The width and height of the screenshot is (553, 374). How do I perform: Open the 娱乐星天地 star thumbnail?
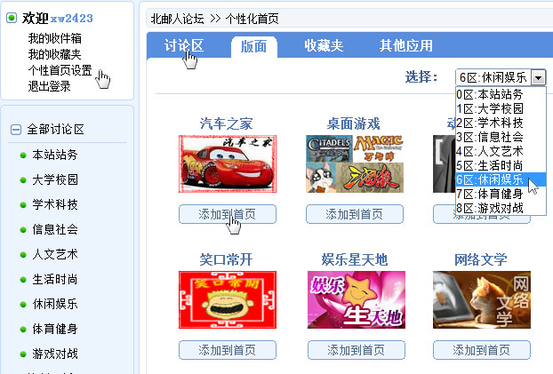(x=357, y=299)
